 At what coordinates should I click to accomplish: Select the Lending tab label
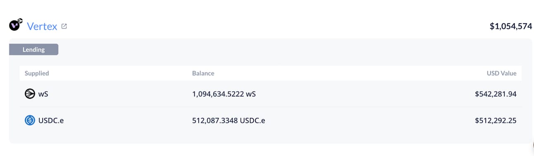coord(33,50)
